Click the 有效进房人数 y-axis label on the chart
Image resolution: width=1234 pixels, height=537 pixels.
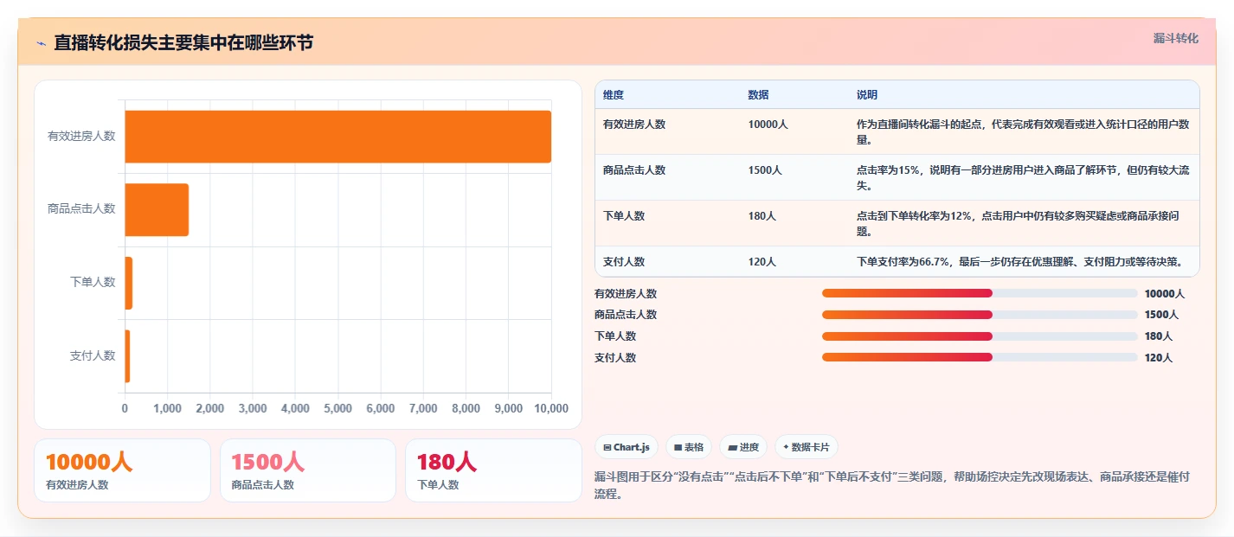81,137
